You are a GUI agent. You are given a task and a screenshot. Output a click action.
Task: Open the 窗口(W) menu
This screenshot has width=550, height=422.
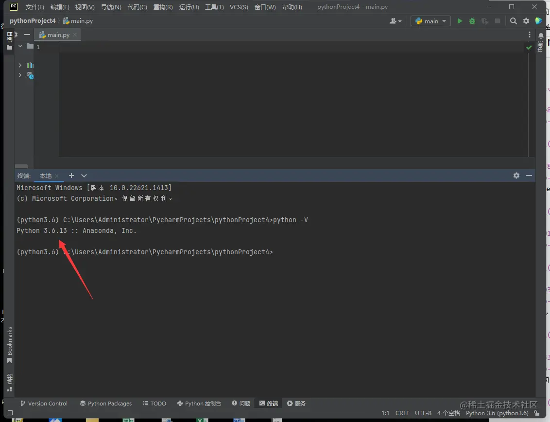(265, 7)
